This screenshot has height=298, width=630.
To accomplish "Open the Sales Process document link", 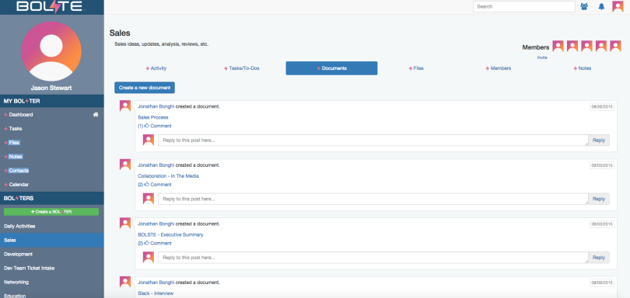I will point(152,117).
